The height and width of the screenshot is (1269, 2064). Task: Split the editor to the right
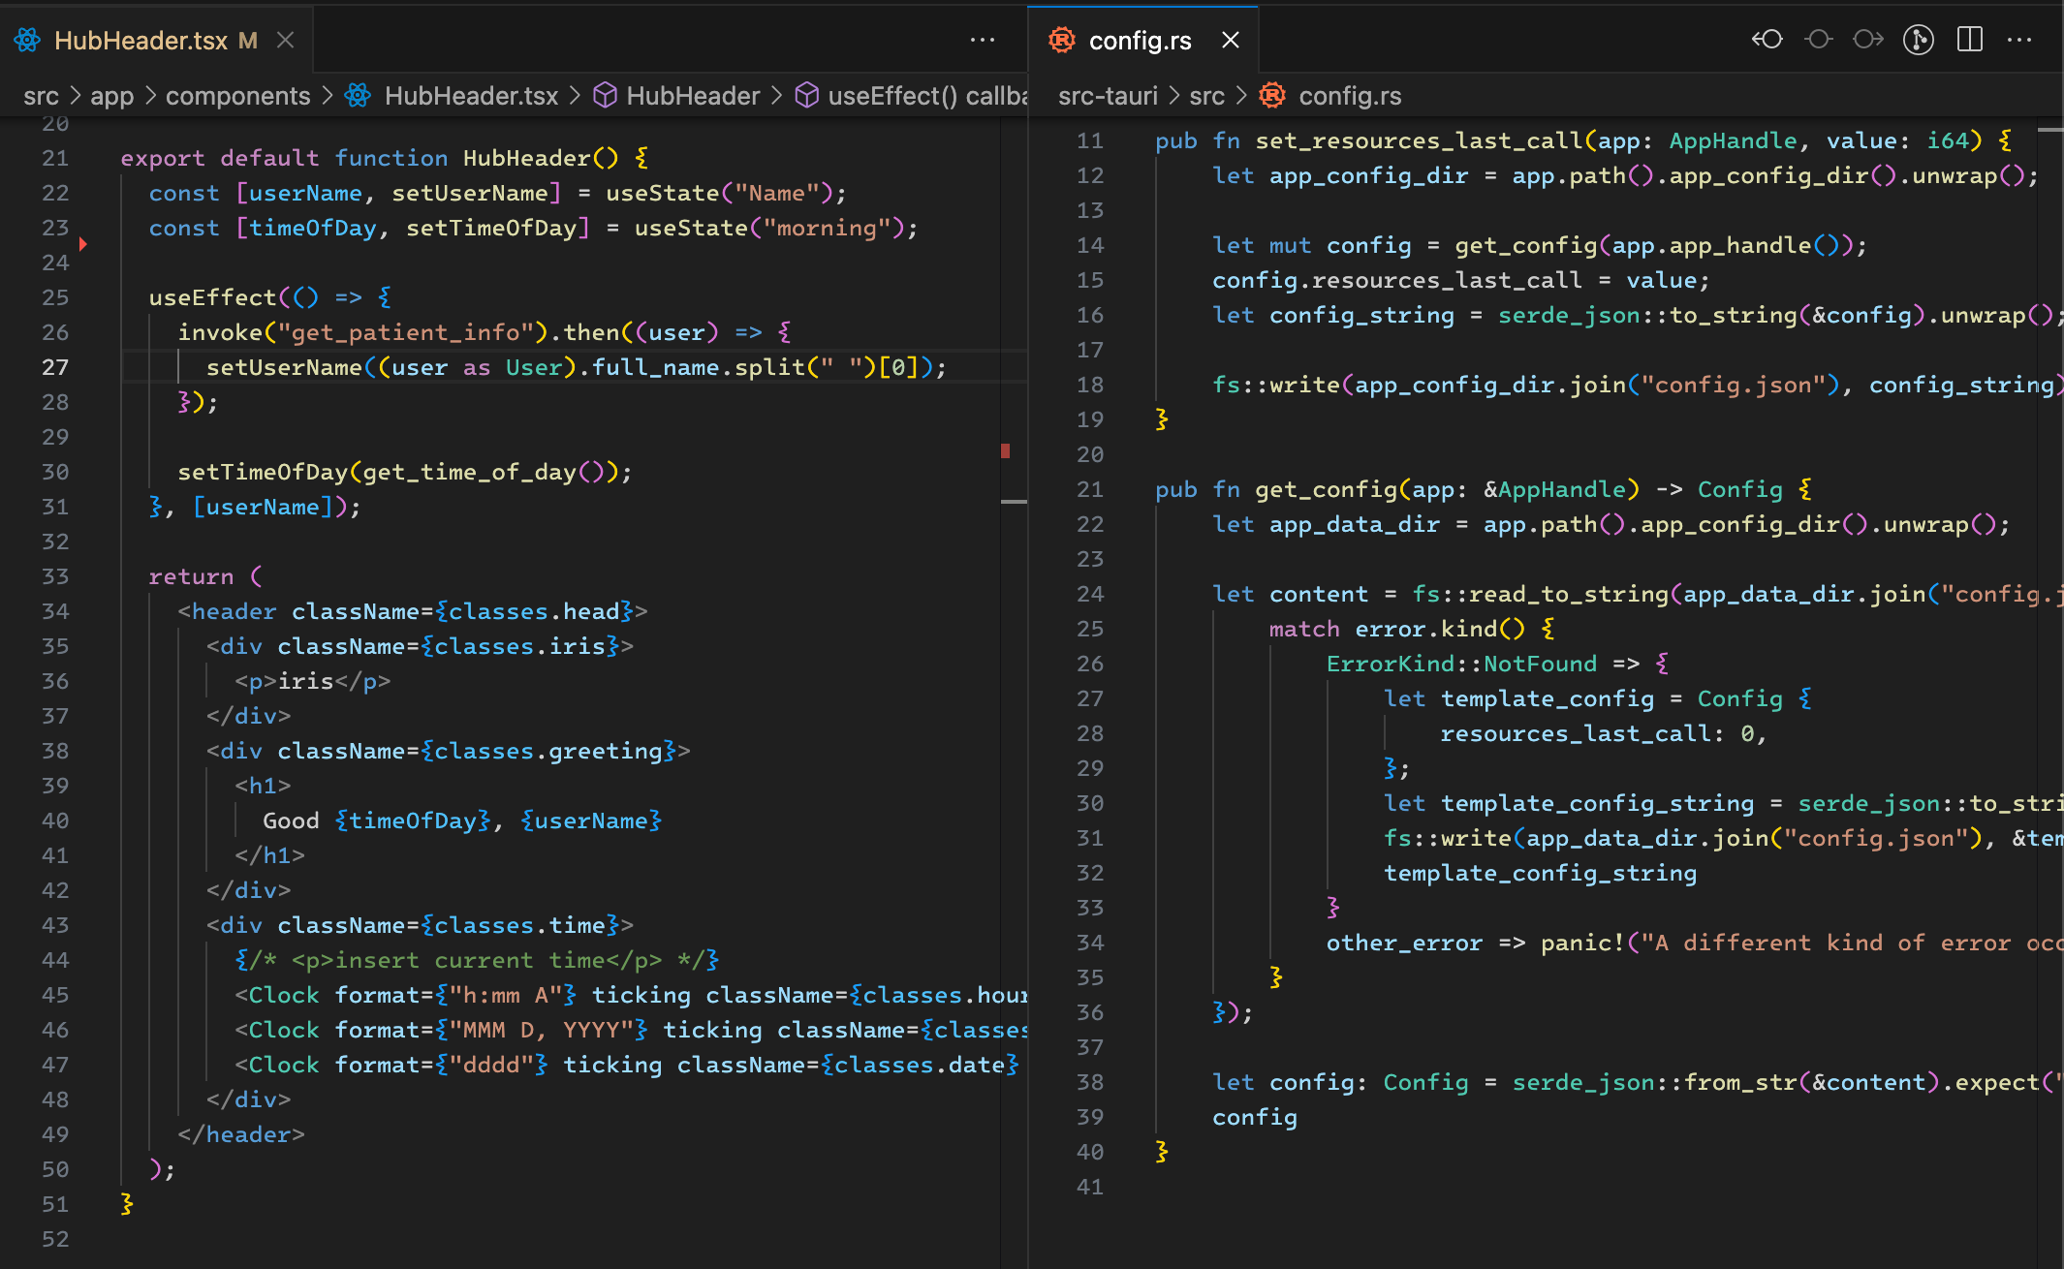click(x=1970, y=40)
